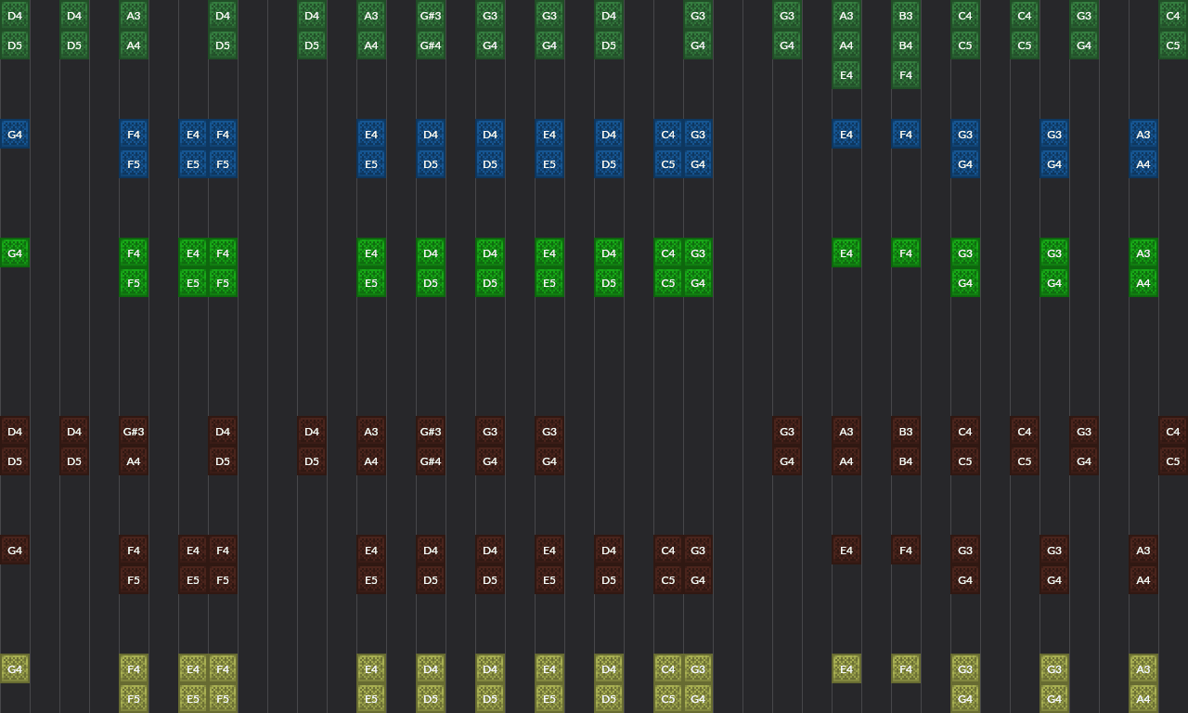The width and height of the screenshot is (1188, 713).
Task: Click the olive yellow C4 note block
Action: click(x=668, y=668)
